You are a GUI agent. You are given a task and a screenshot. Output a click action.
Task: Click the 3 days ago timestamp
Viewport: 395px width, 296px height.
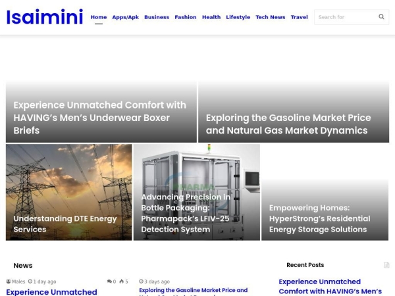coord(157,282)
